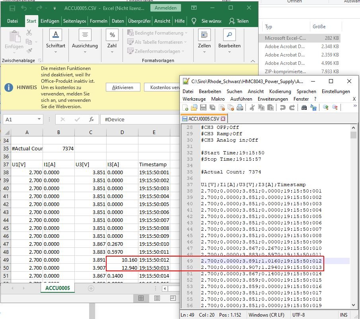This screenshot has width=360, height=319.
Task: Click Zoom Out icon in Notepad++ toolbar
Action: (x=335, y=107)
